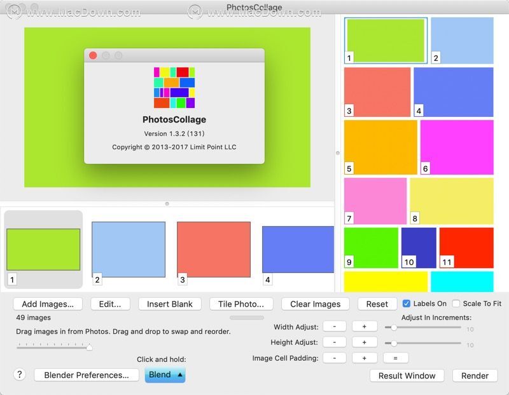Open Tile Photo... option
Image resolution: width=509 pixels, height=395 pixels.
(x=241, y=304)
